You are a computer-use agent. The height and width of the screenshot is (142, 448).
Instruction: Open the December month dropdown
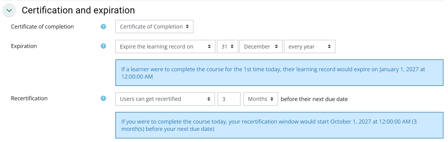(261, 46)
